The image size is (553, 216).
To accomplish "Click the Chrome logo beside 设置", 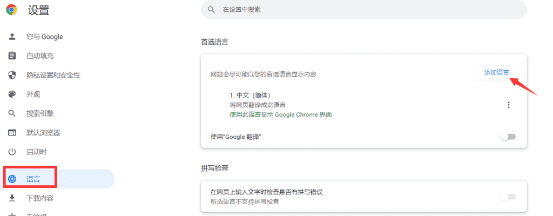I will click(x=12, y=10).
